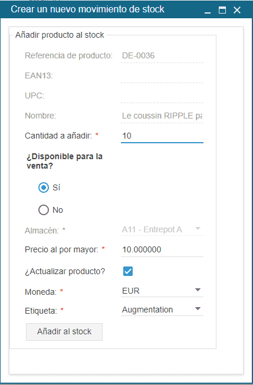Screen dimensions: 253x385
Task: Choose No for available for sale
Action: [44, 210]
